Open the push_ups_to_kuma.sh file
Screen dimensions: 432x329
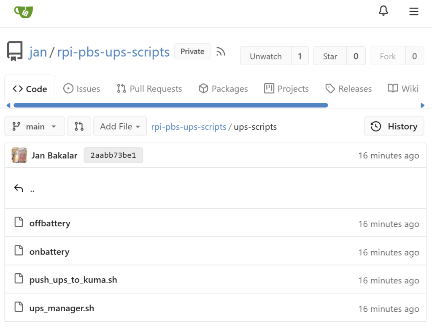click(73, 280)
